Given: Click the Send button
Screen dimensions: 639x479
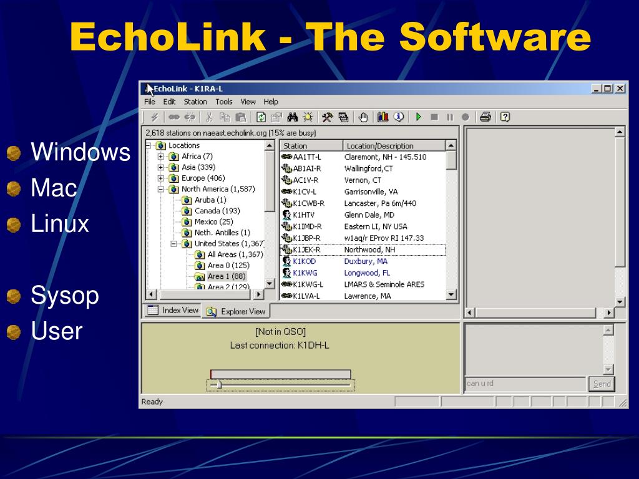Looking at the screenshot, I should tap(602, 384).
